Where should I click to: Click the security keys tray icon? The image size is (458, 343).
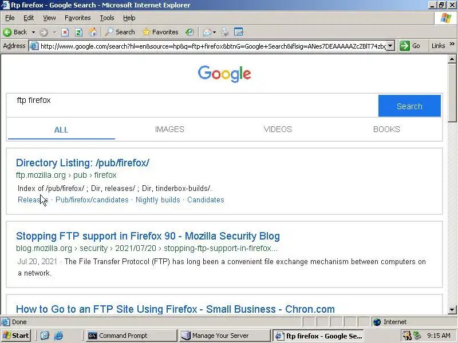point(406,336)
